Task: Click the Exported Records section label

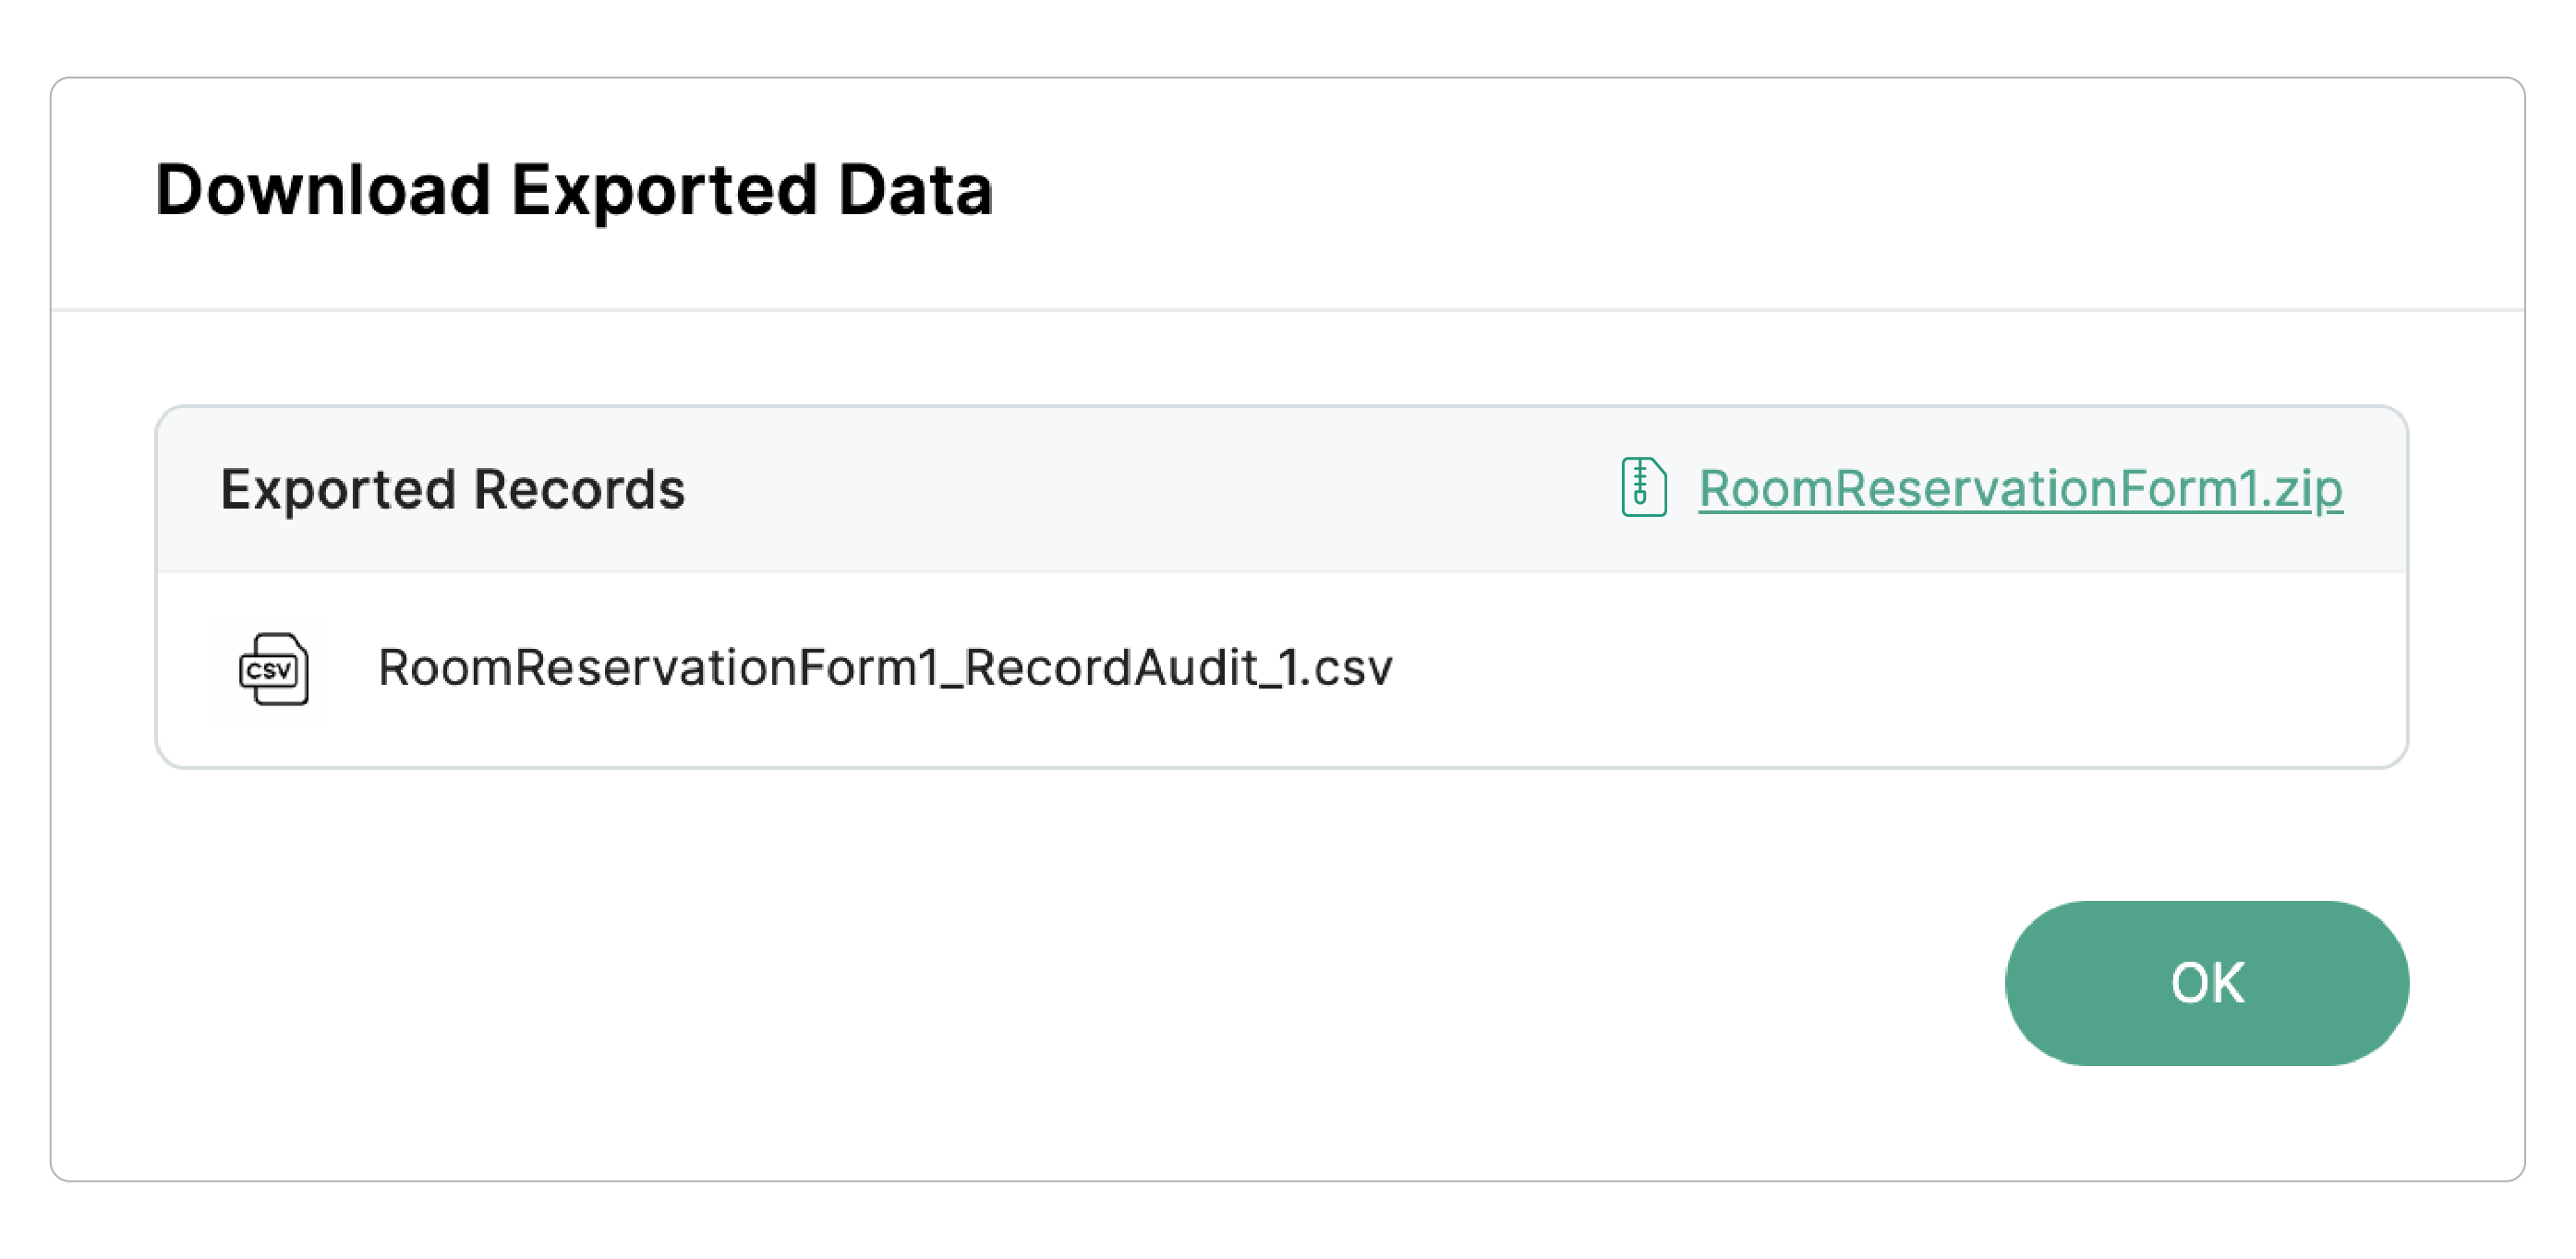Action: pyautogui.click(x=452, y=489)
